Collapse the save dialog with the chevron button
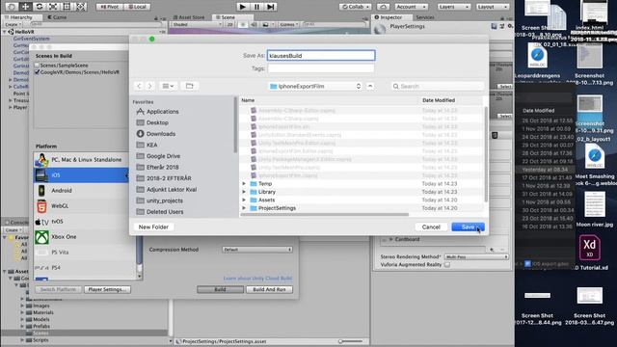 point(370,86)
